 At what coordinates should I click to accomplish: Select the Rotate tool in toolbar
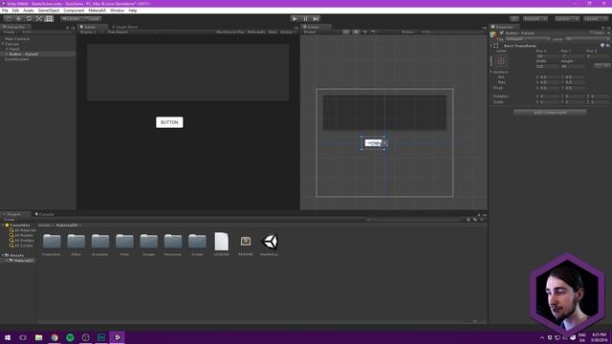[29, 19]
